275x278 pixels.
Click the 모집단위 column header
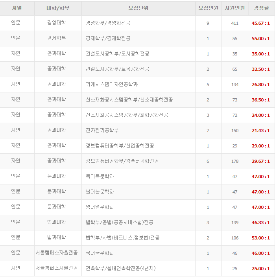point(138,8)
